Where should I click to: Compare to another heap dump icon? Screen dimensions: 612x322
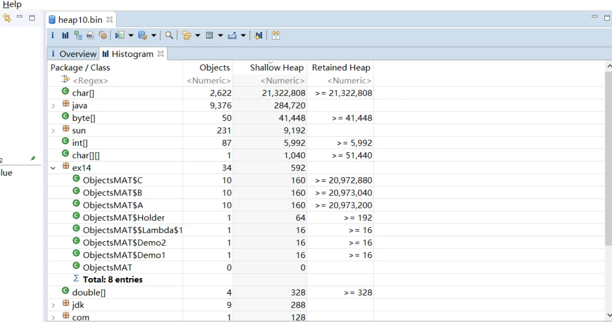click(258, 35)
